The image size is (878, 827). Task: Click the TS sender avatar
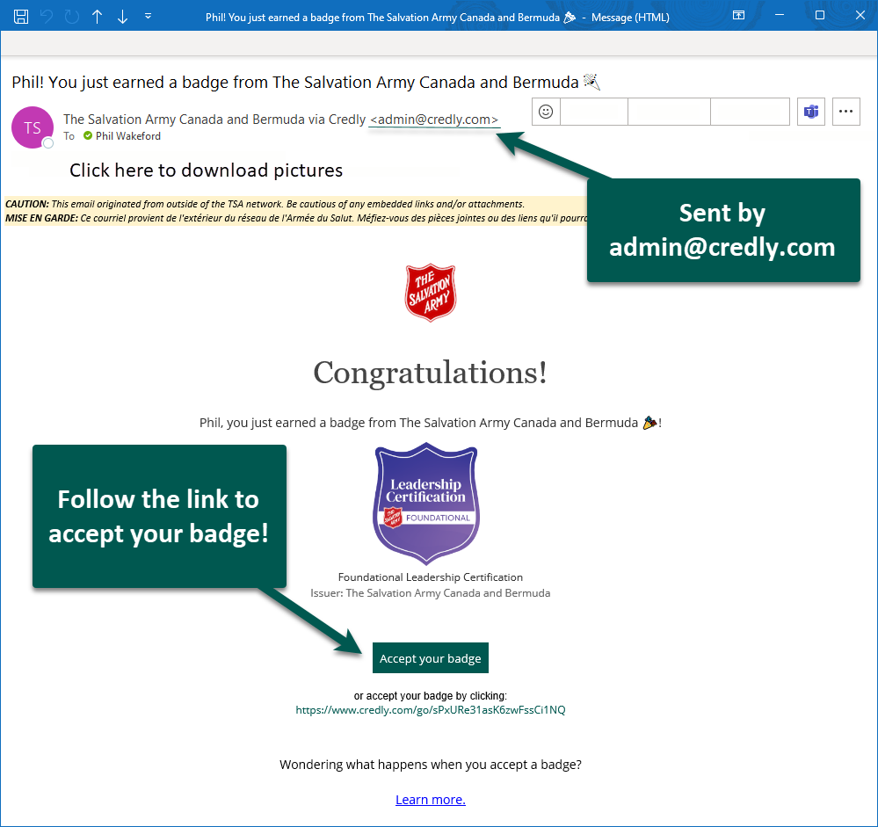[x=33, y=127]
